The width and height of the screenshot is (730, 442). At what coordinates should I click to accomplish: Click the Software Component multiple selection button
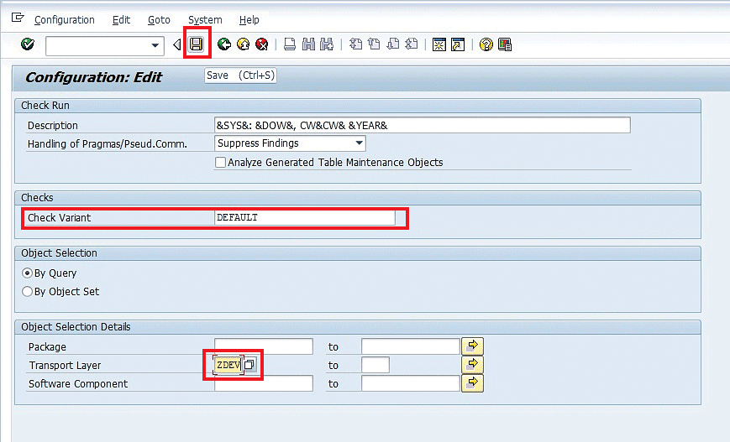coord(473,383)
